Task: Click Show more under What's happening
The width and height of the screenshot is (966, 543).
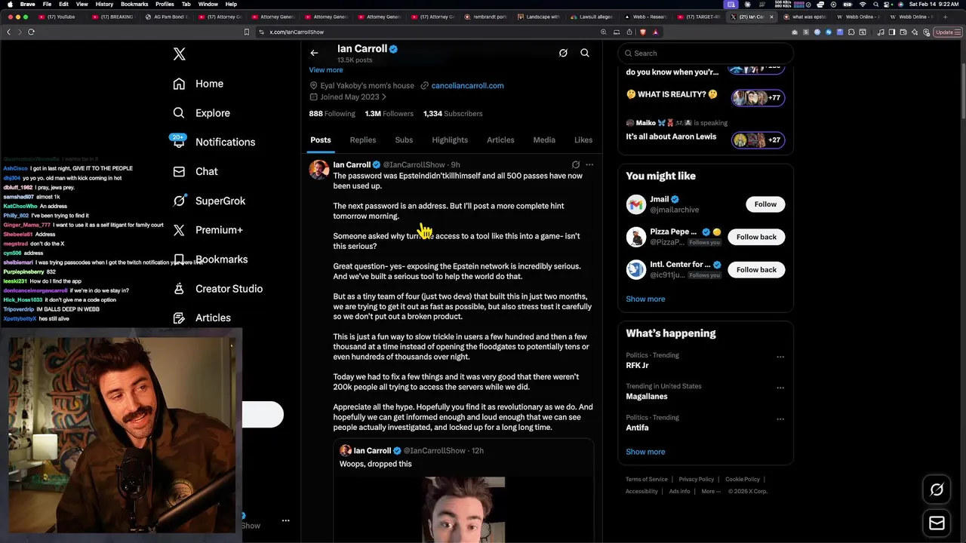Action: 645,452
